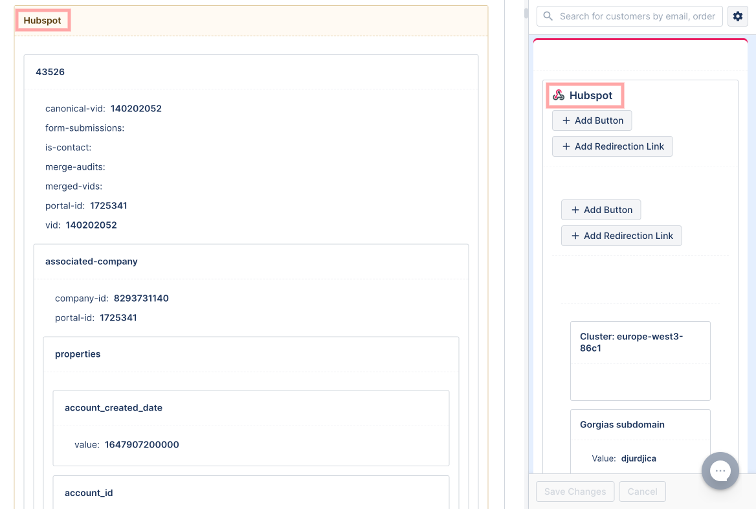This screenshot has width=756, height=509.
Task: Click the merge-audits label
Action: tap(75, 167)
